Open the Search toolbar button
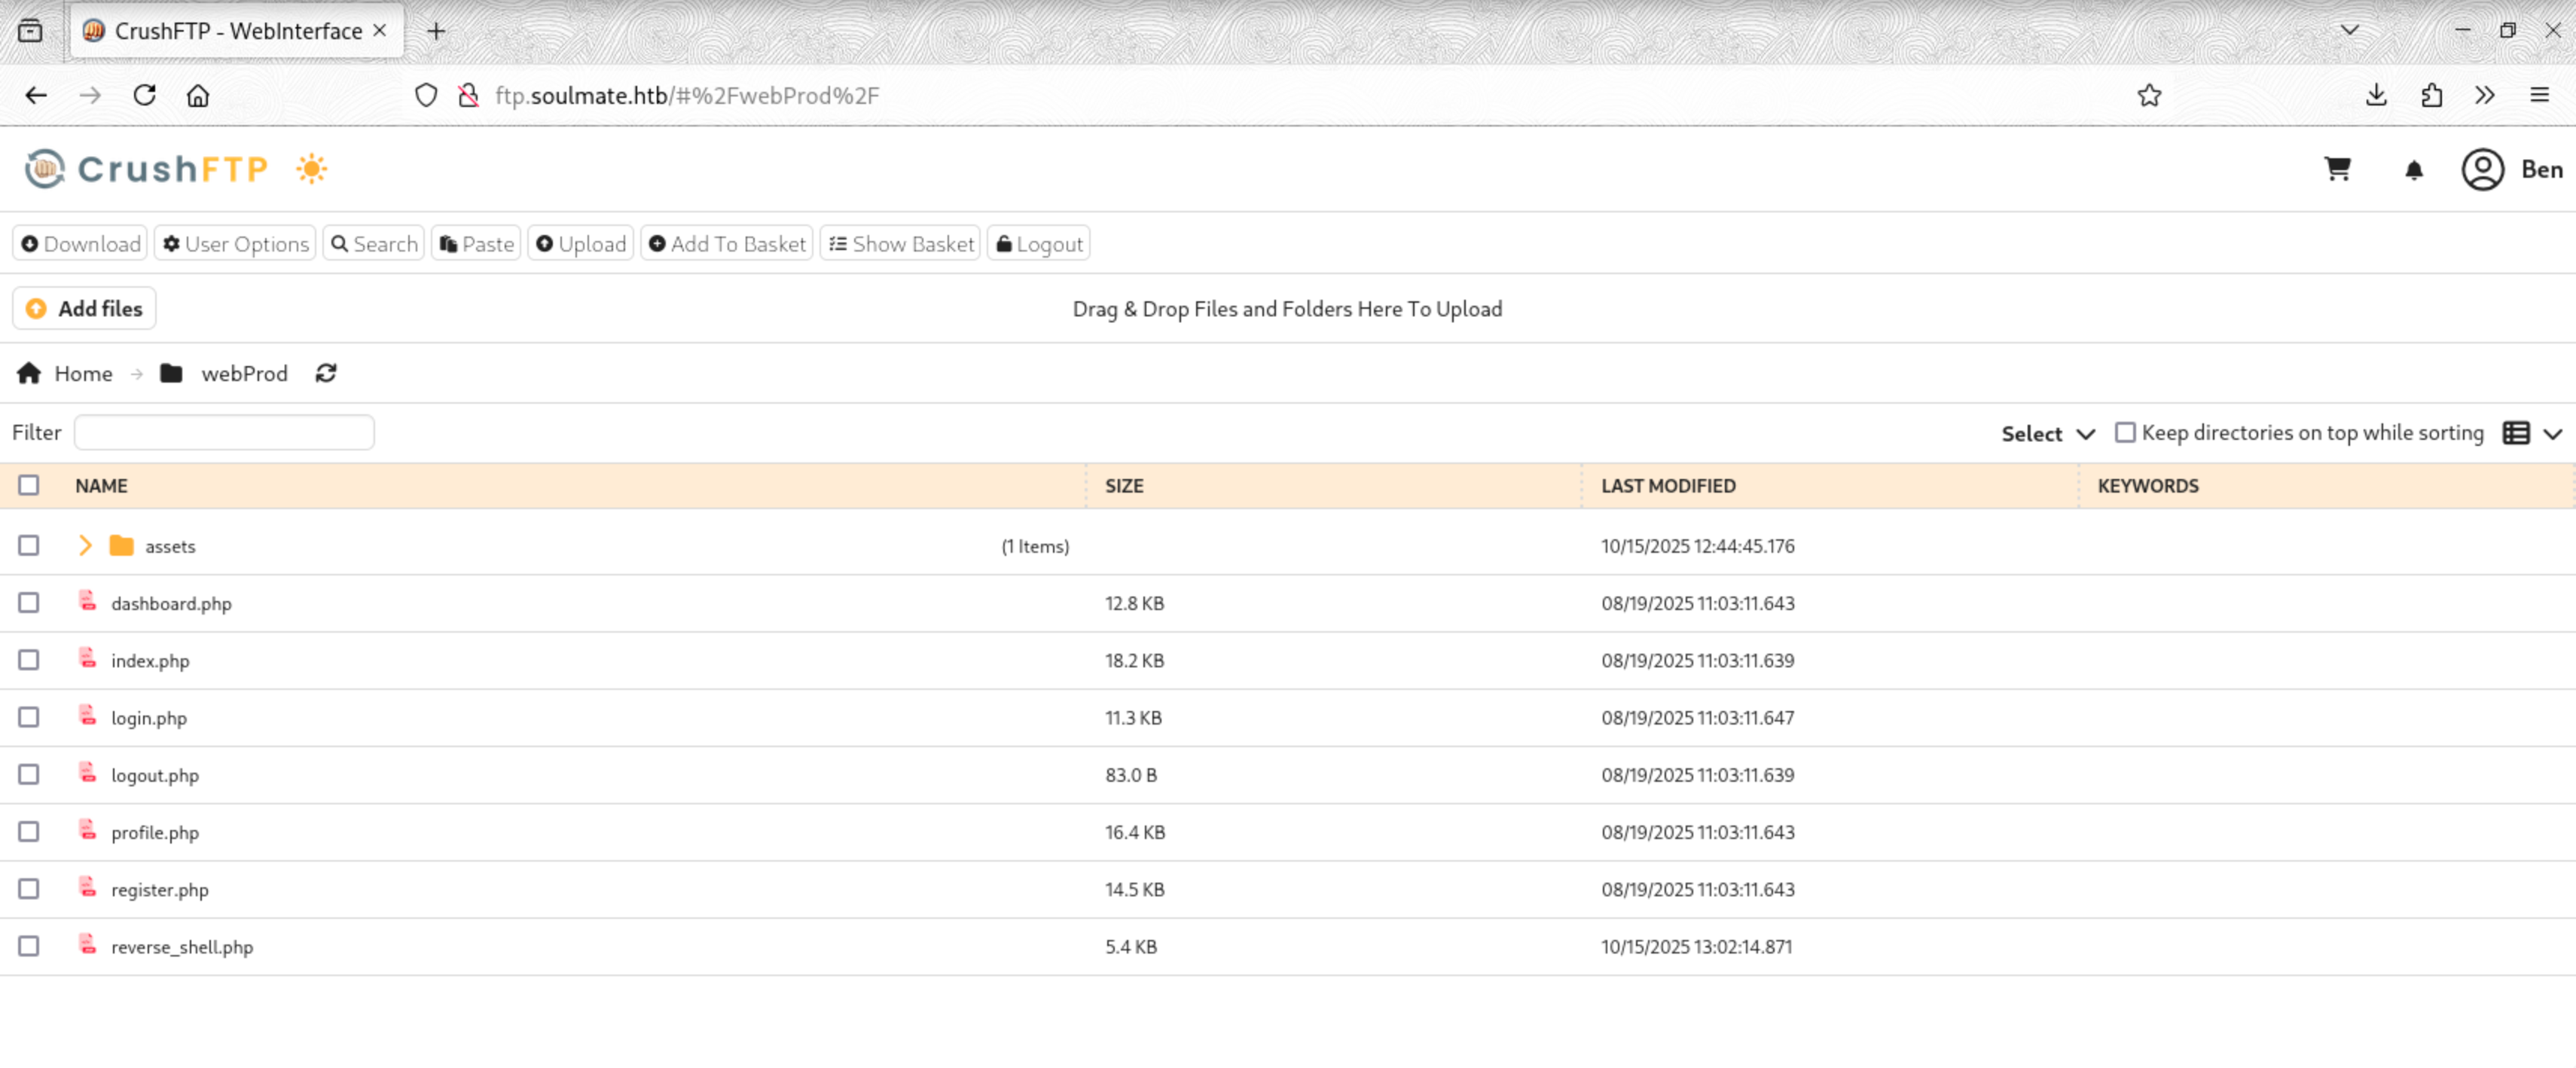Screen dimensions: 2576x1068 coord(374,243)
